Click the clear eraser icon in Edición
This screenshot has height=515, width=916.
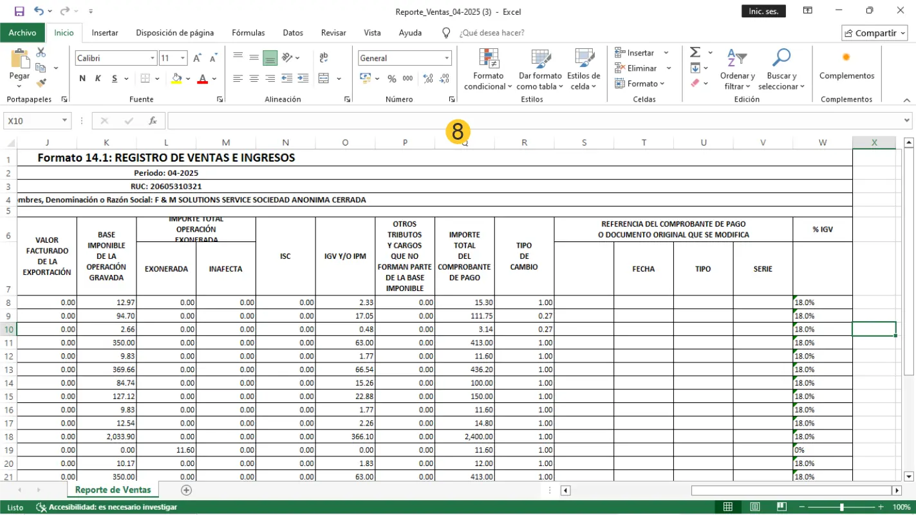point(695,83)
